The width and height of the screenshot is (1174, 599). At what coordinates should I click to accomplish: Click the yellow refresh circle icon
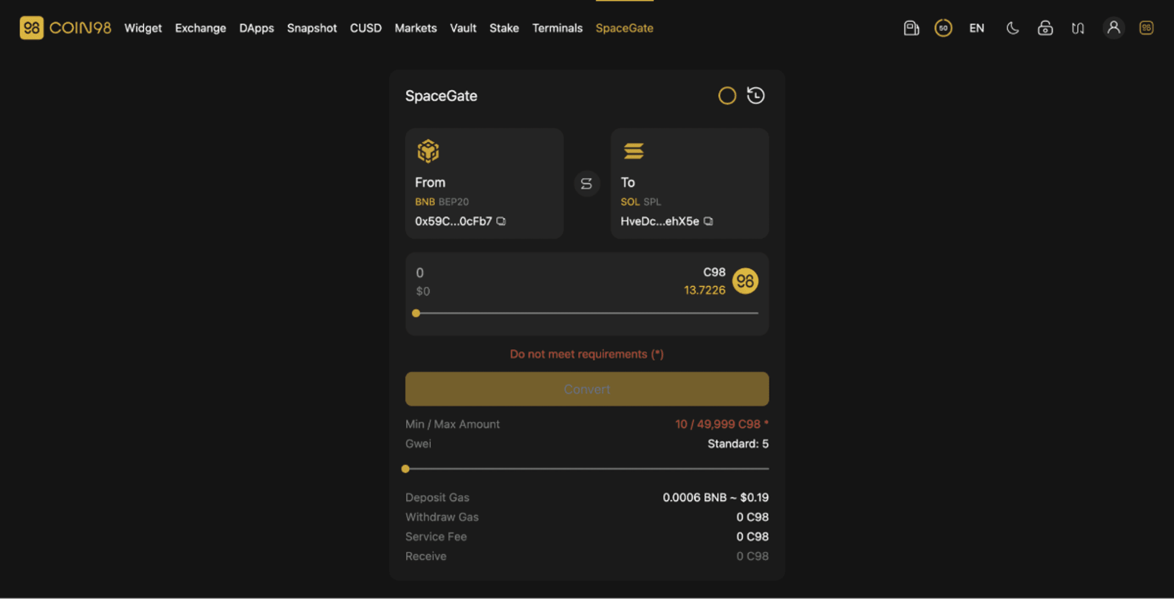(x=727, y=96)
